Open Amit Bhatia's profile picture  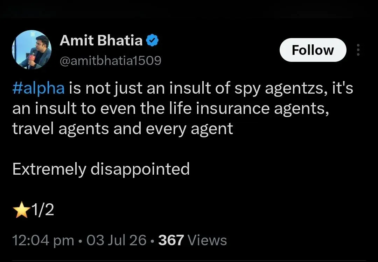tap(31, 50)
